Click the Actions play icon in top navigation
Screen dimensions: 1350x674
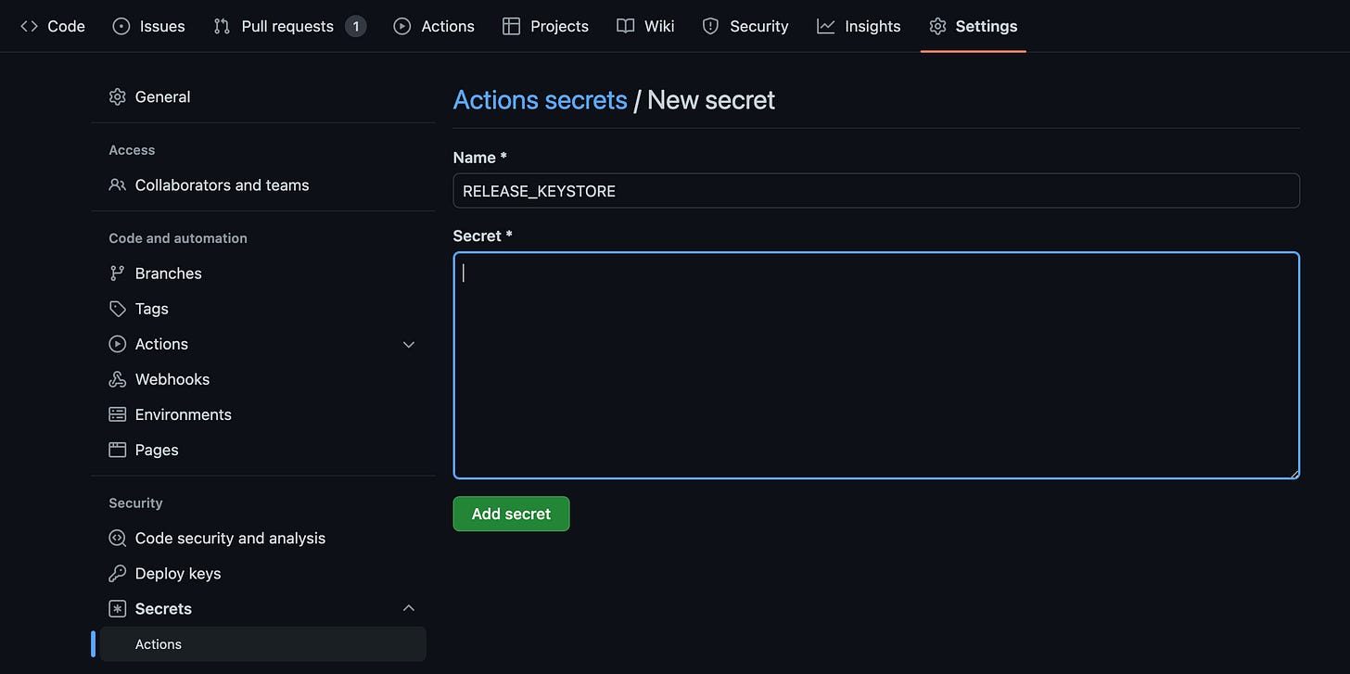(401, 26)
